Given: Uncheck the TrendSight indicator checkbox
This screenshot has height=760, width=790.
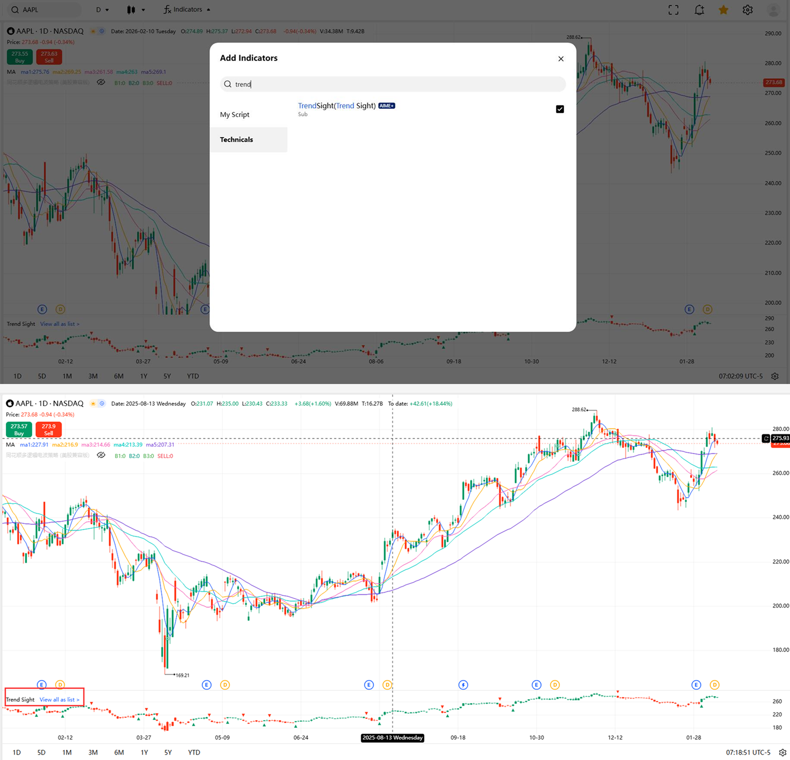Looking at the screenshot, I should 560,109.
